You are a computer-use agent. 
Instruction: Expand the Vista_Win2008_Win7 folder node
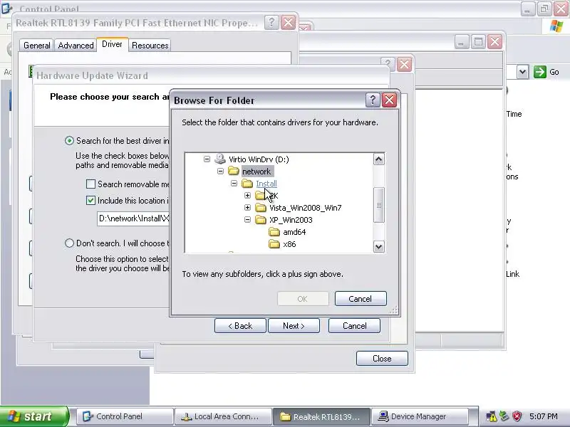[x=247, y=208]
